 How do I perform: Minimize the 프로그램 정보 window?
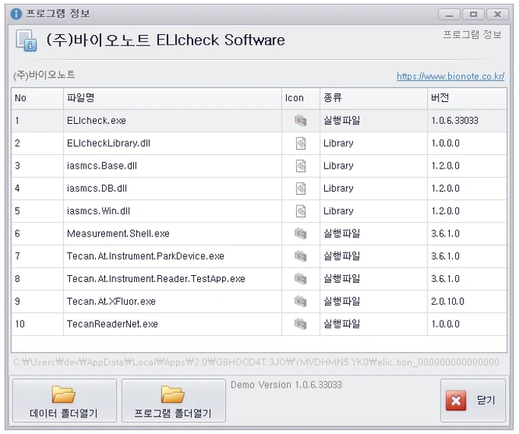[449, 14]
